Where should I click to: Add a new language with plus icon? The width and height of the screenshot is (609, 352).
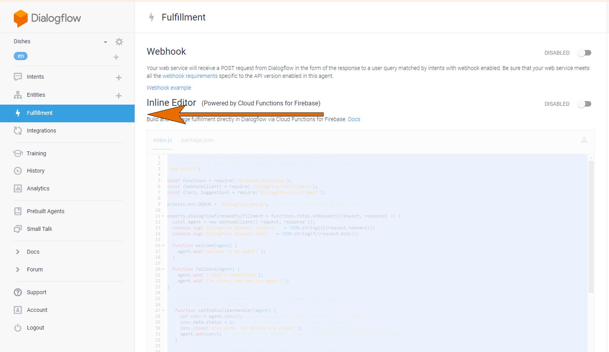[116, 57]
